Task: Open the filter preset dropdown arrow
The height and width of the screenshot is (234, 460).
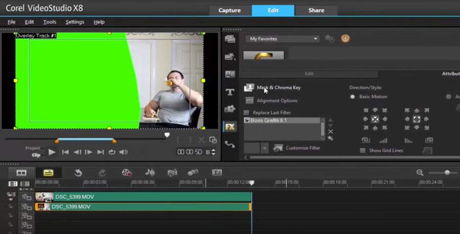Action: (265, 148)
